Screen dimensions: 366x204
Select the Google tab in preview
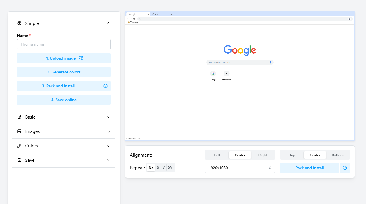click(x=138, y=14)
